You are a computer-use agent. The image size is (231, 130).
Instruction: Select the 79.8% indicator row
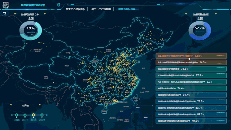tap(191, 69)
